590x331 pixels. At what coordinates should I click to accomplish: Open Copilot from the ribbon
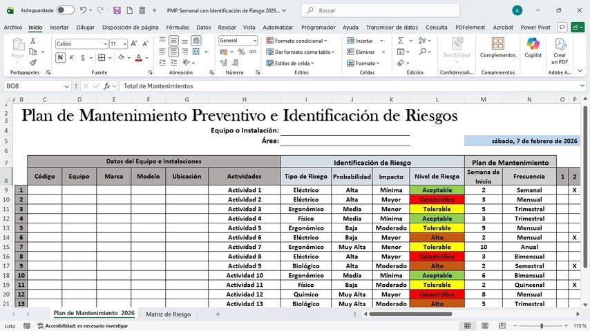(533, 48)
